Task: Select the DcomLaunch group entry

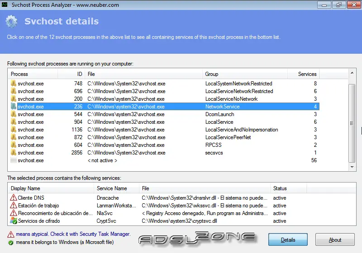Action: click(219, 114)
